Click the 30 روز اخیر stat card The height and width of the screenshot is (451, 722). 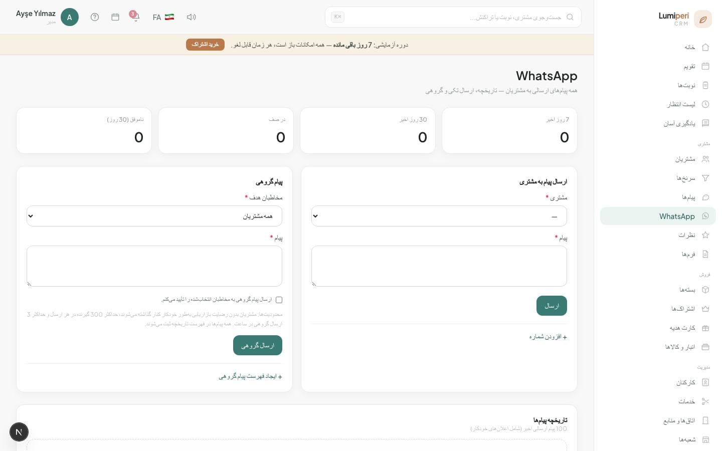click(368, 130)
